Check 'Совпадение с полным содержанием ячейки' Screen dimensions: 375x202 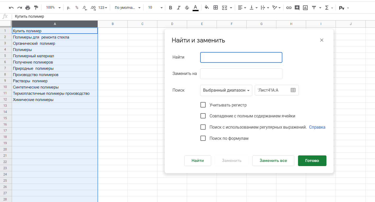(203, 116)
